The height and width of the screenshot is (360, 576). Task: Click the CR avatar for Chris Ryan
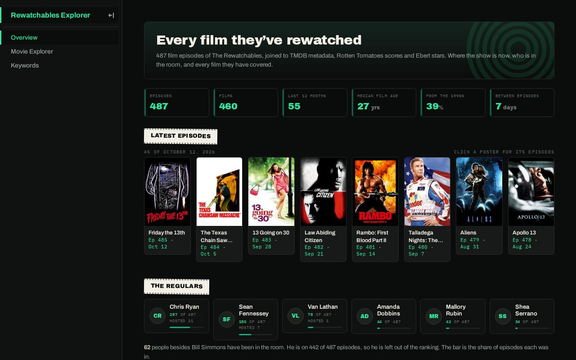(x=157, y=316)
